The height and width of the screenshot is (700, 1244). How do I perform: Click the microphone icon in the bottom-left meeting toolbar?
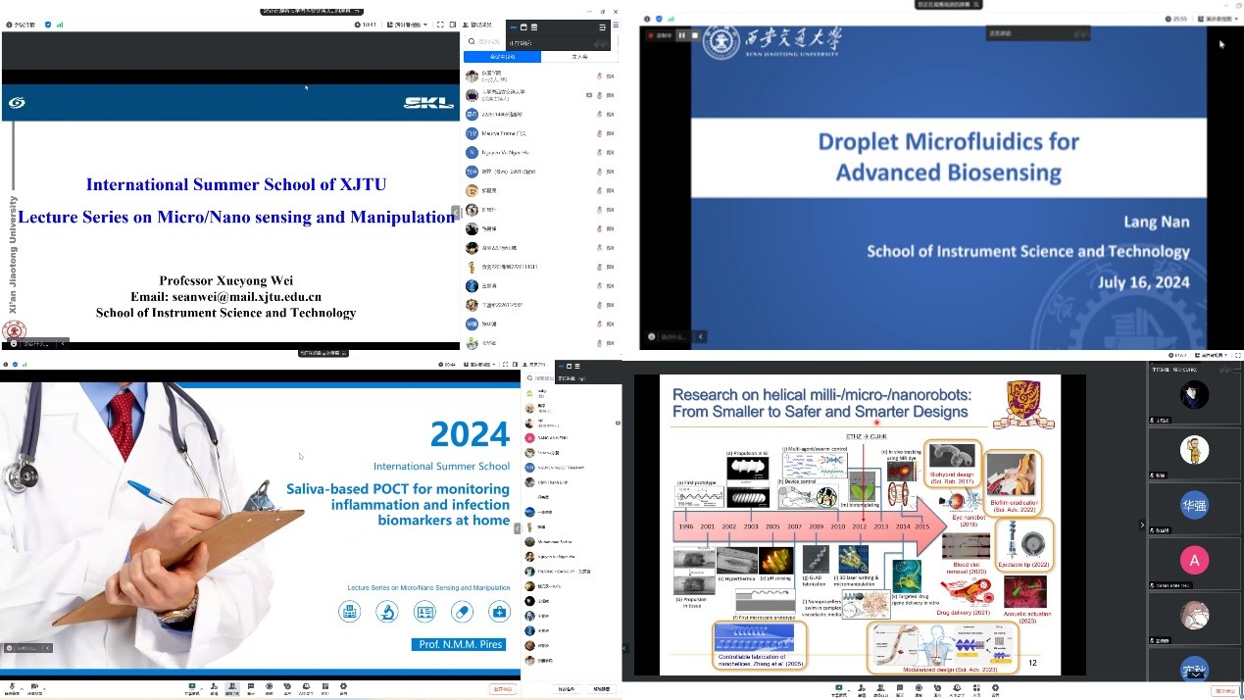click(x=12, y=688)
